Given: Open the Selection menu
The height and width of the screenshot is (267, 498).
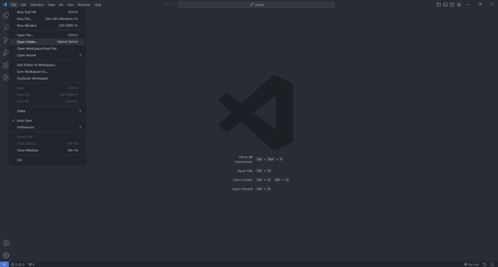Looking at the screenshot, I should click(x=37, y=5).
